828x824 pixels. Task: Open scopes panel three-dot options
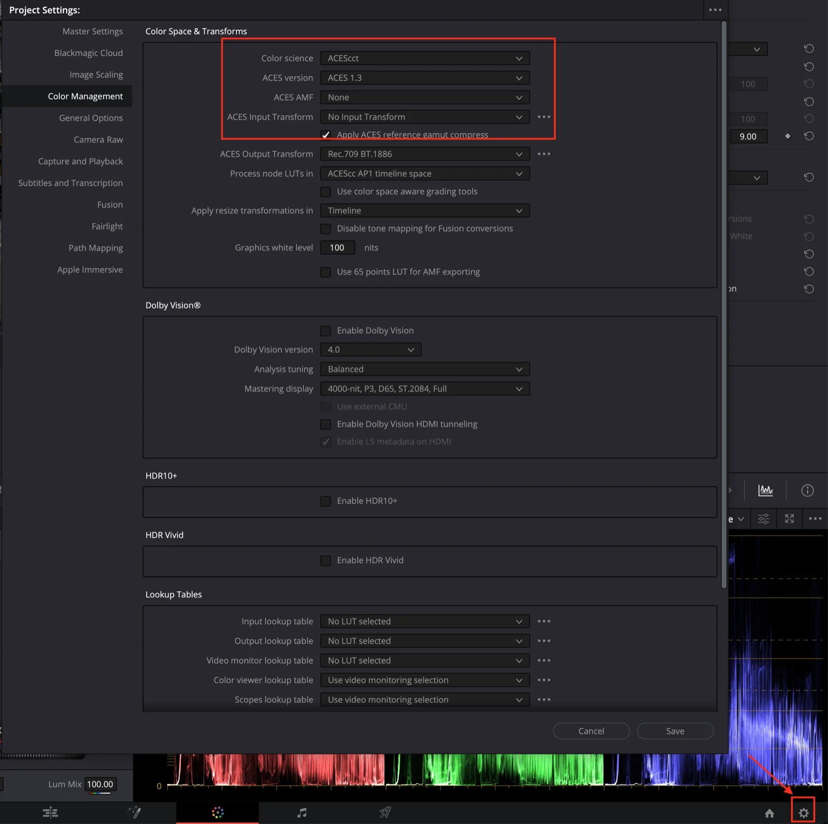click(815, 518)
